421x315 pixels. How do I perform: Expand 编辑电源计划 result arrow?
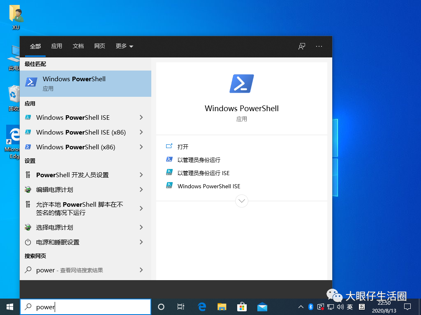coord(141,189)
